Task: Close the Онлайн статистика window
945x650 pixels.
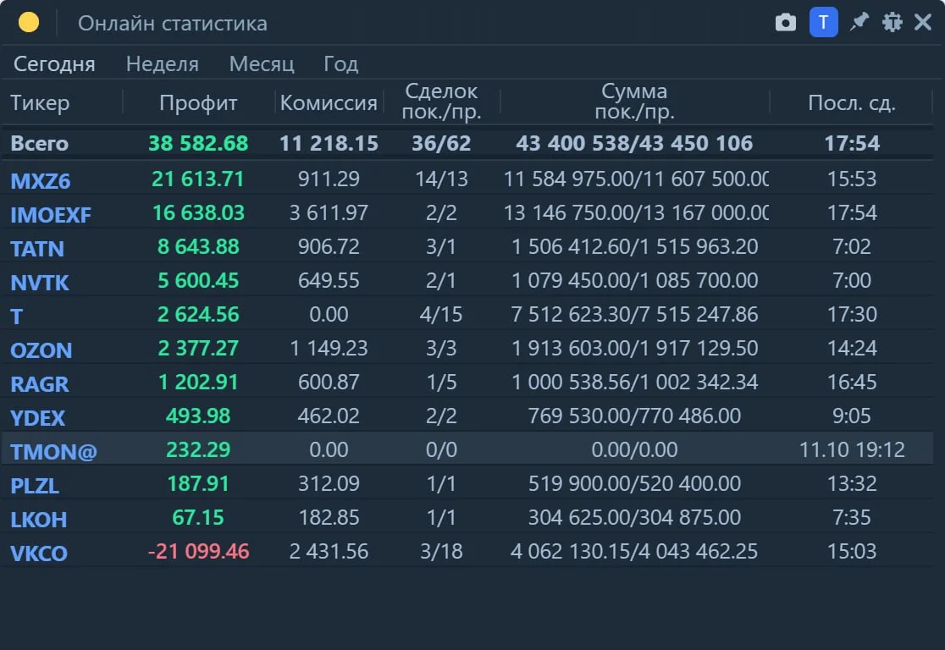Action: pos(923,22)
